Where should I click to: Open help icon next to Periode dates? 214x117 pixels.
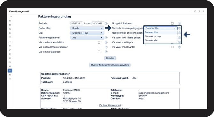pyautogui.click(x=106, y=24)
